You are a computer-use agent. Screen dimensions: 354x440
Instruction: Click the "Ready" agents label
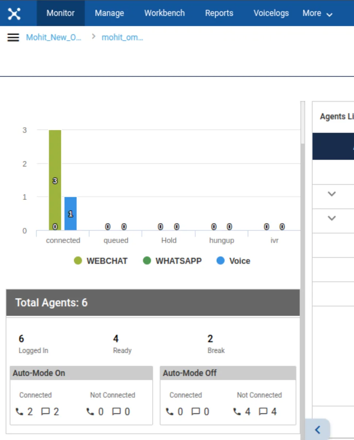[122, 351]
